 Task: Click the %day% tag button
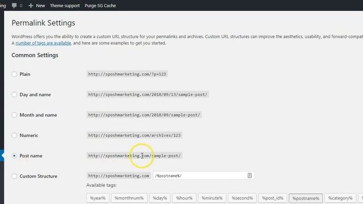(x=160, y=198)
